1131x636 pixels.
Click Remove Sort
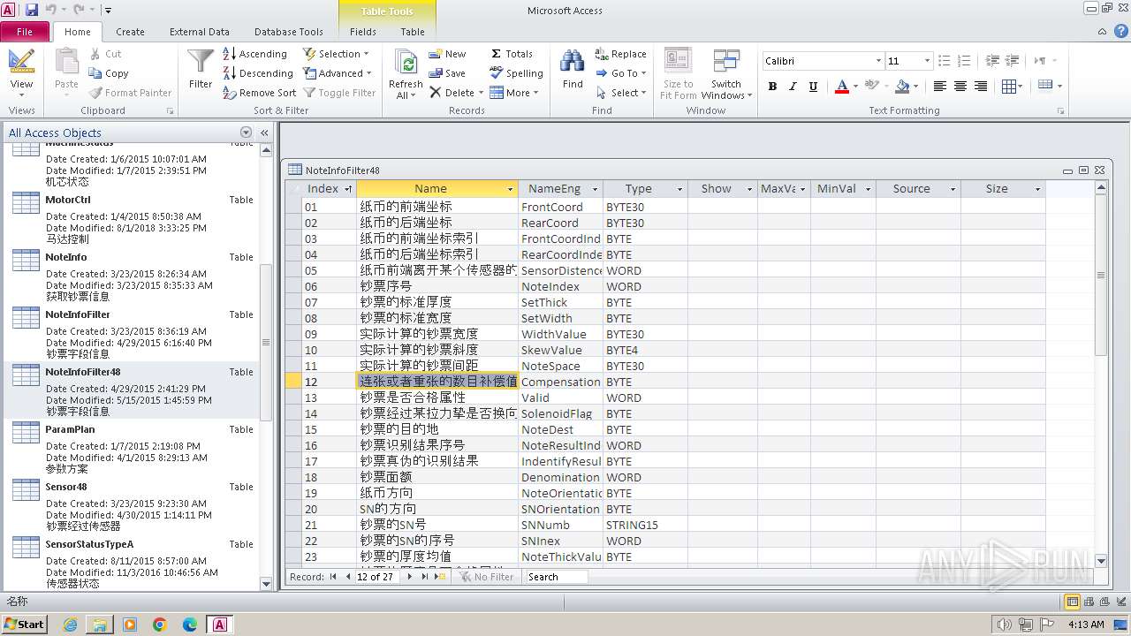(259, 93)
